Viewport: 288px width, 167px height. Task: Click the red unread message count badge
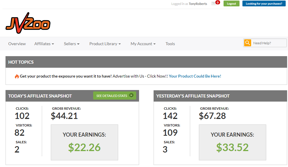[218, 2]
